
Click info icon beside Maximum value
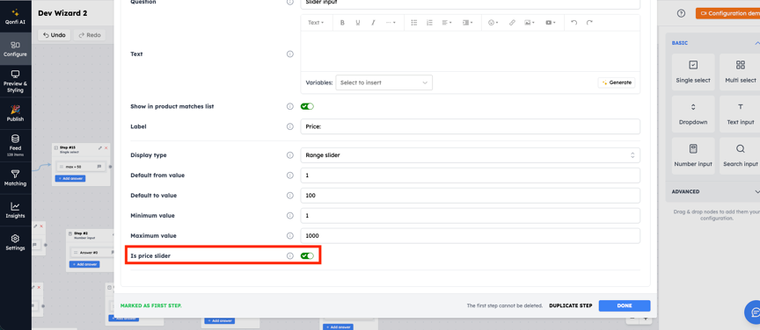click(x=290, y=235)
